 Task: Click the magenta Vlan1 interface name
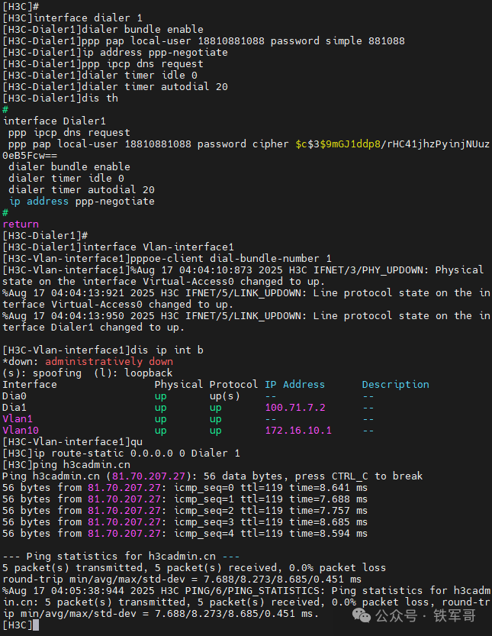18,419
